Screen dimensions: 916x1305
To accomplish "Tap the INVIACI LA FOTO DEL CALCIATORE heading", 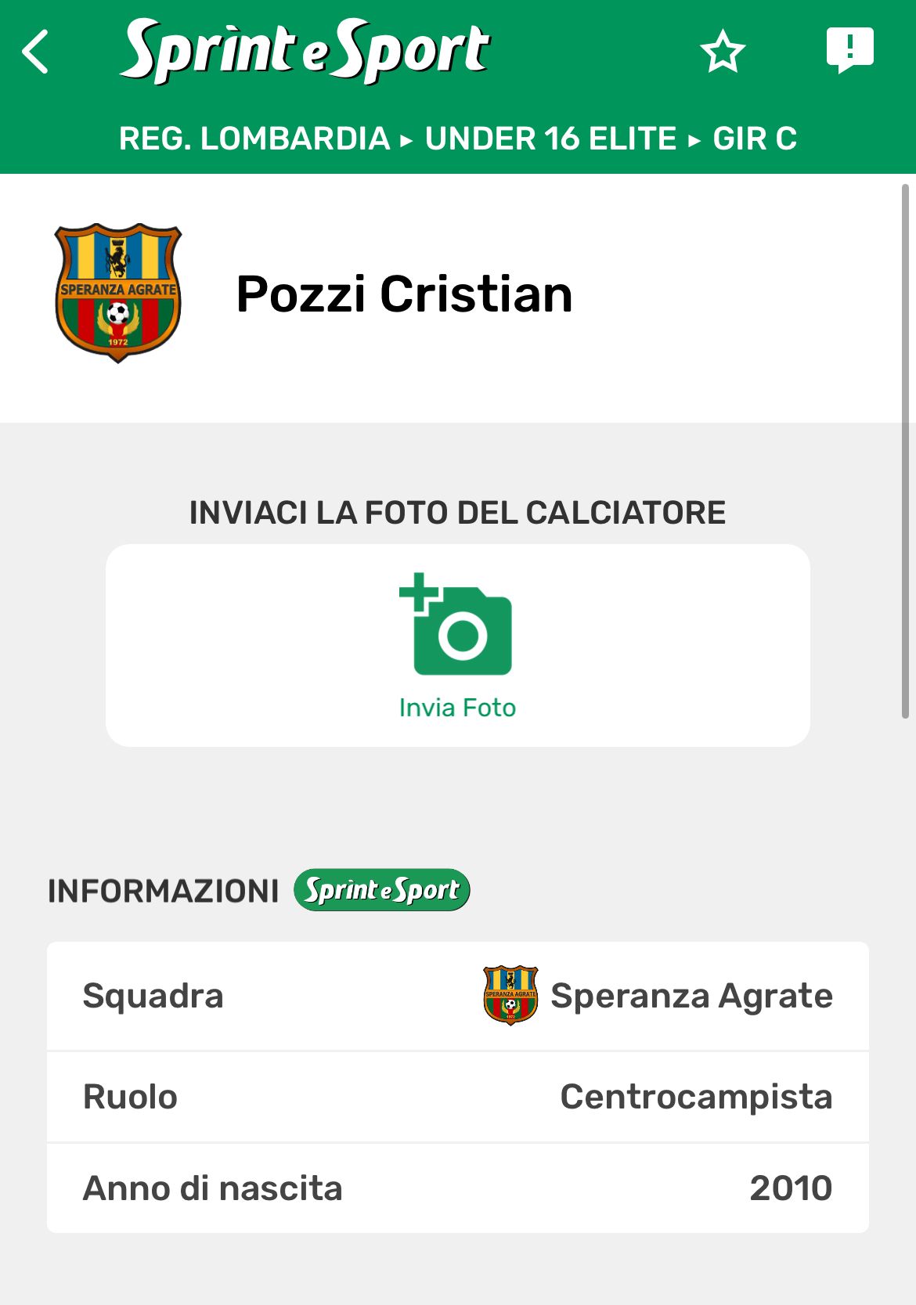I will (x=457, y=513).
